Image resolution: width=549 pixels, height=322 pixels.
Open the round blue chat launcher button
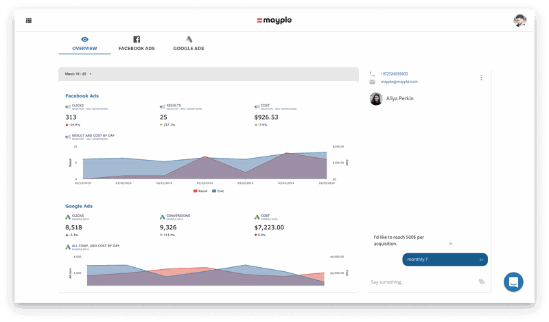[513, 282]
